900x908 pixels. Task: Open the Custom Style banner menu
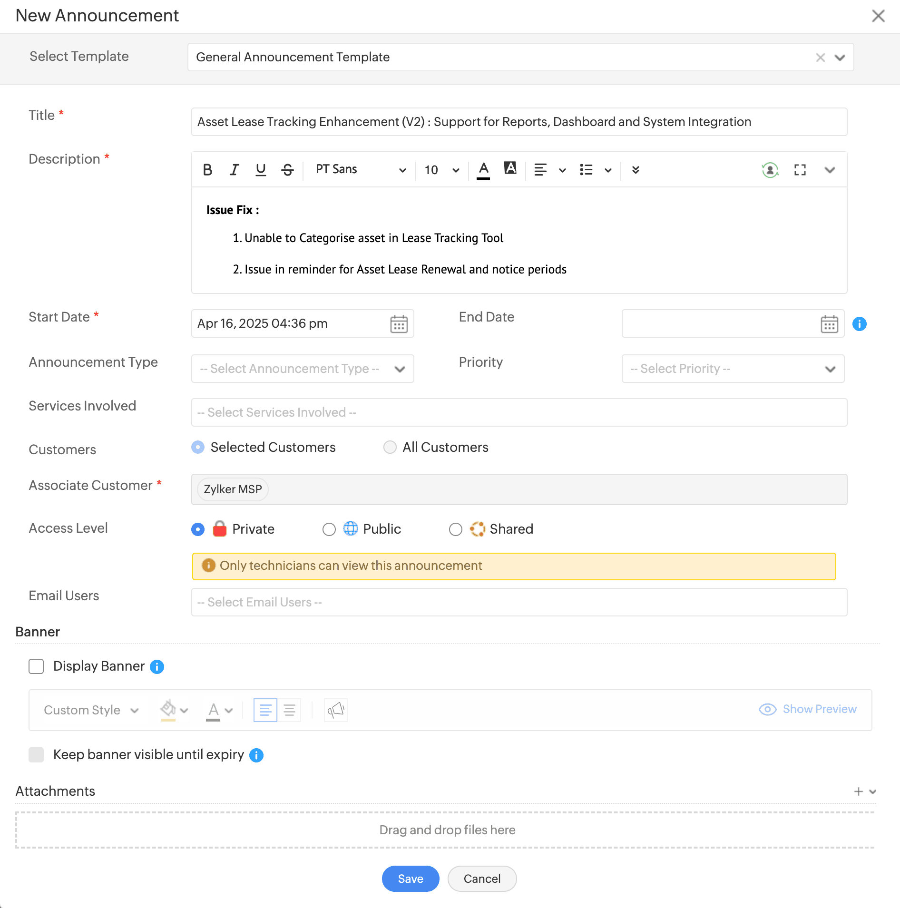(91, 710)
